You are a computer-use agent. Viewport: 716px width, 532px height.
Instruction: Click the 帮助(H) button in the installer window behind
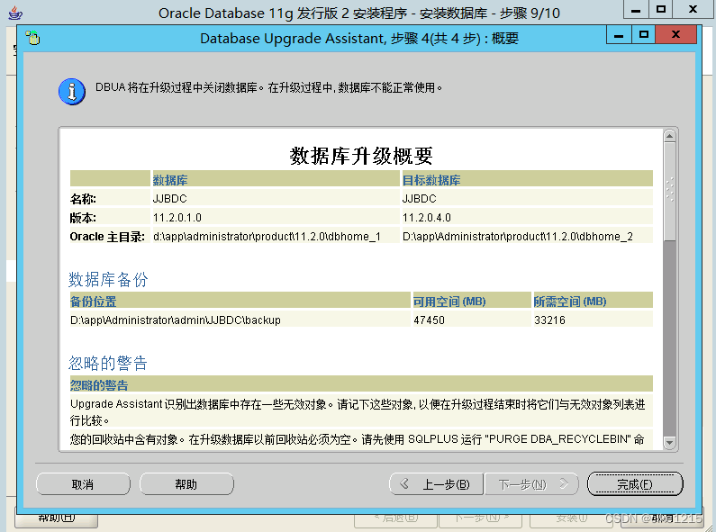pos(56,518)
